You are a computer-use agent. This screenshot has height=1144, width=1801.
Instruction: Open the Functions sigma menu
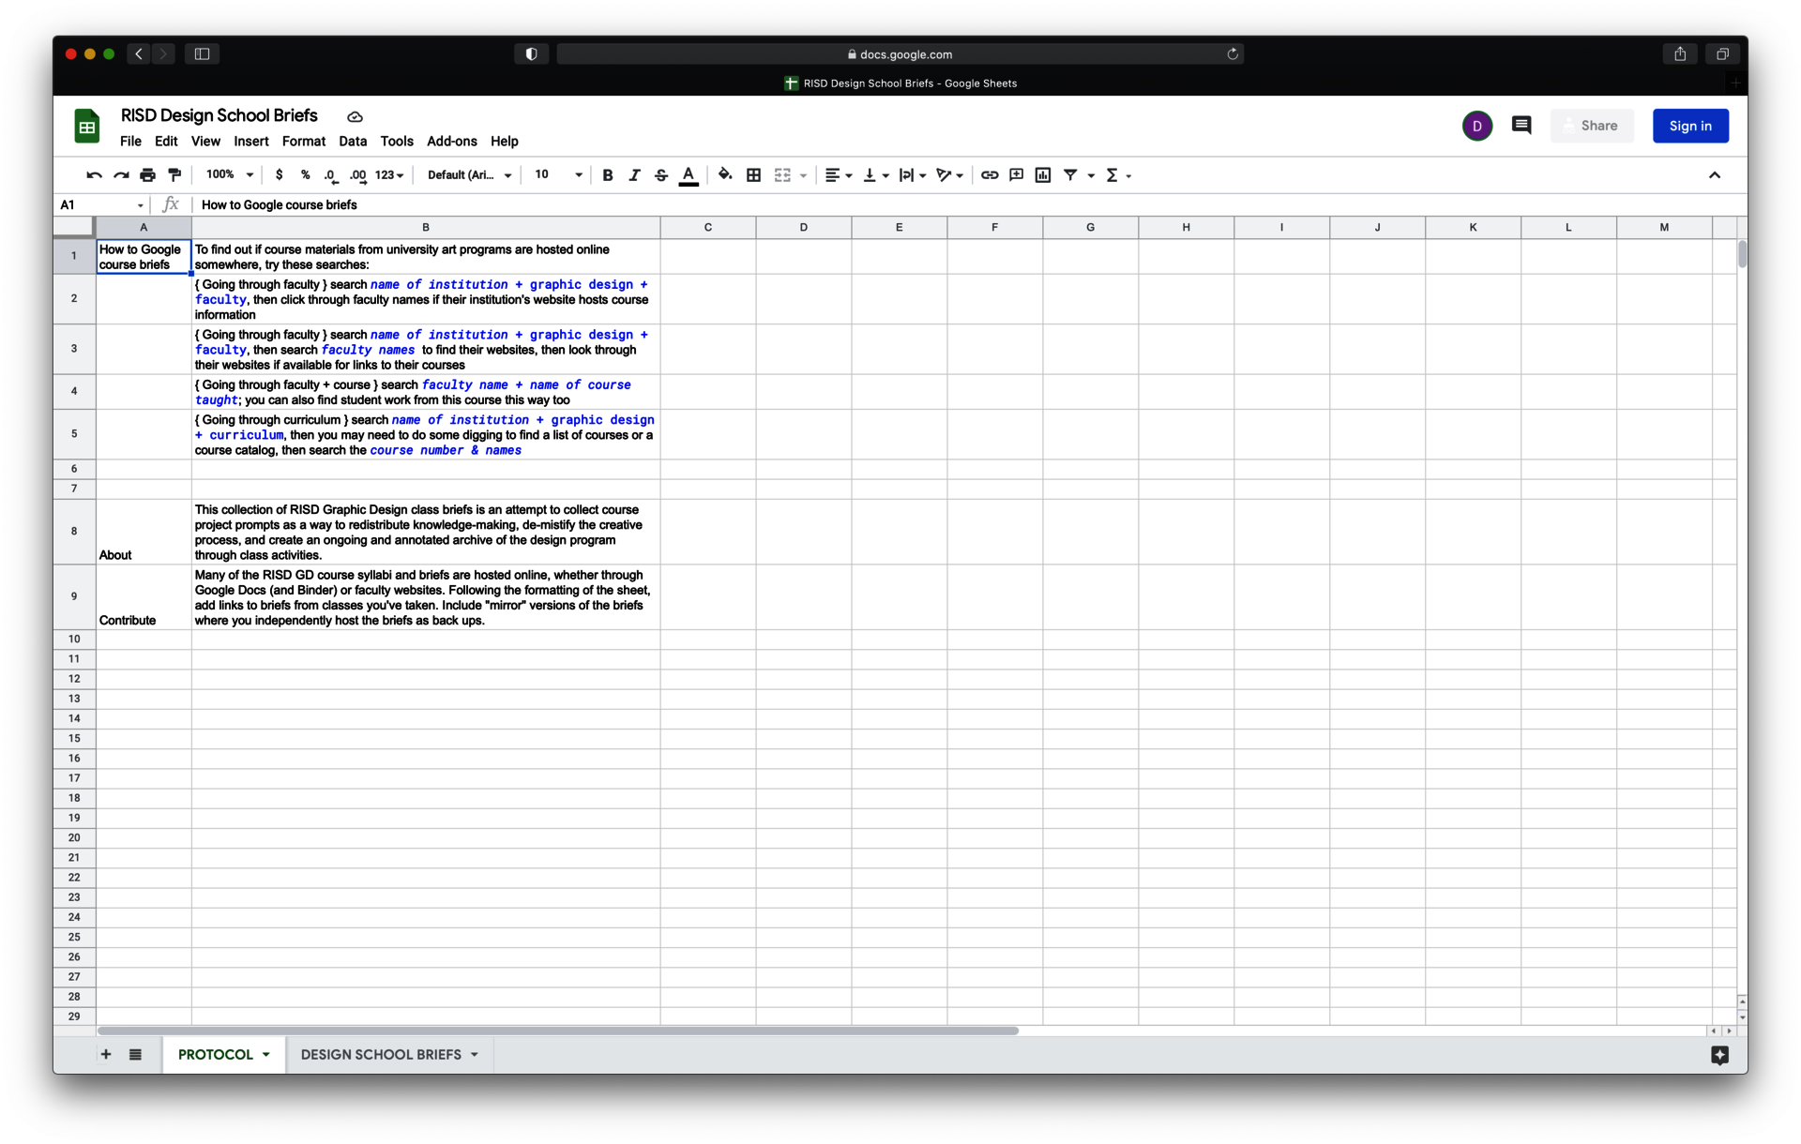1118,175
